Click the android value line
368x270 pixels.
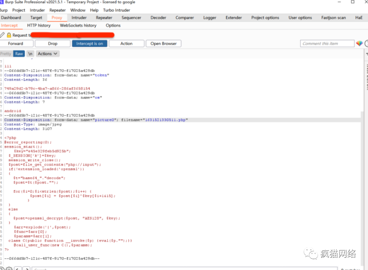pos(13,111)
